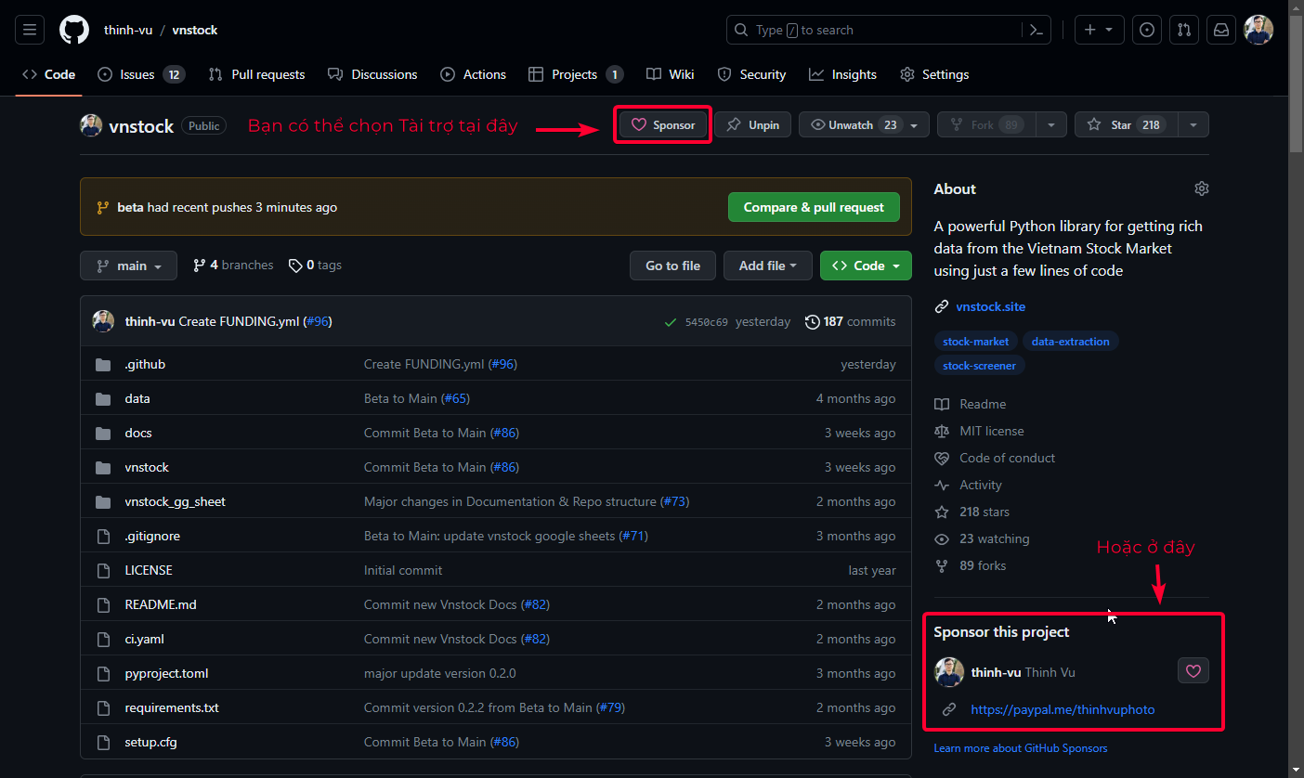Open the pull requests icon in header

click(1184, 30)
